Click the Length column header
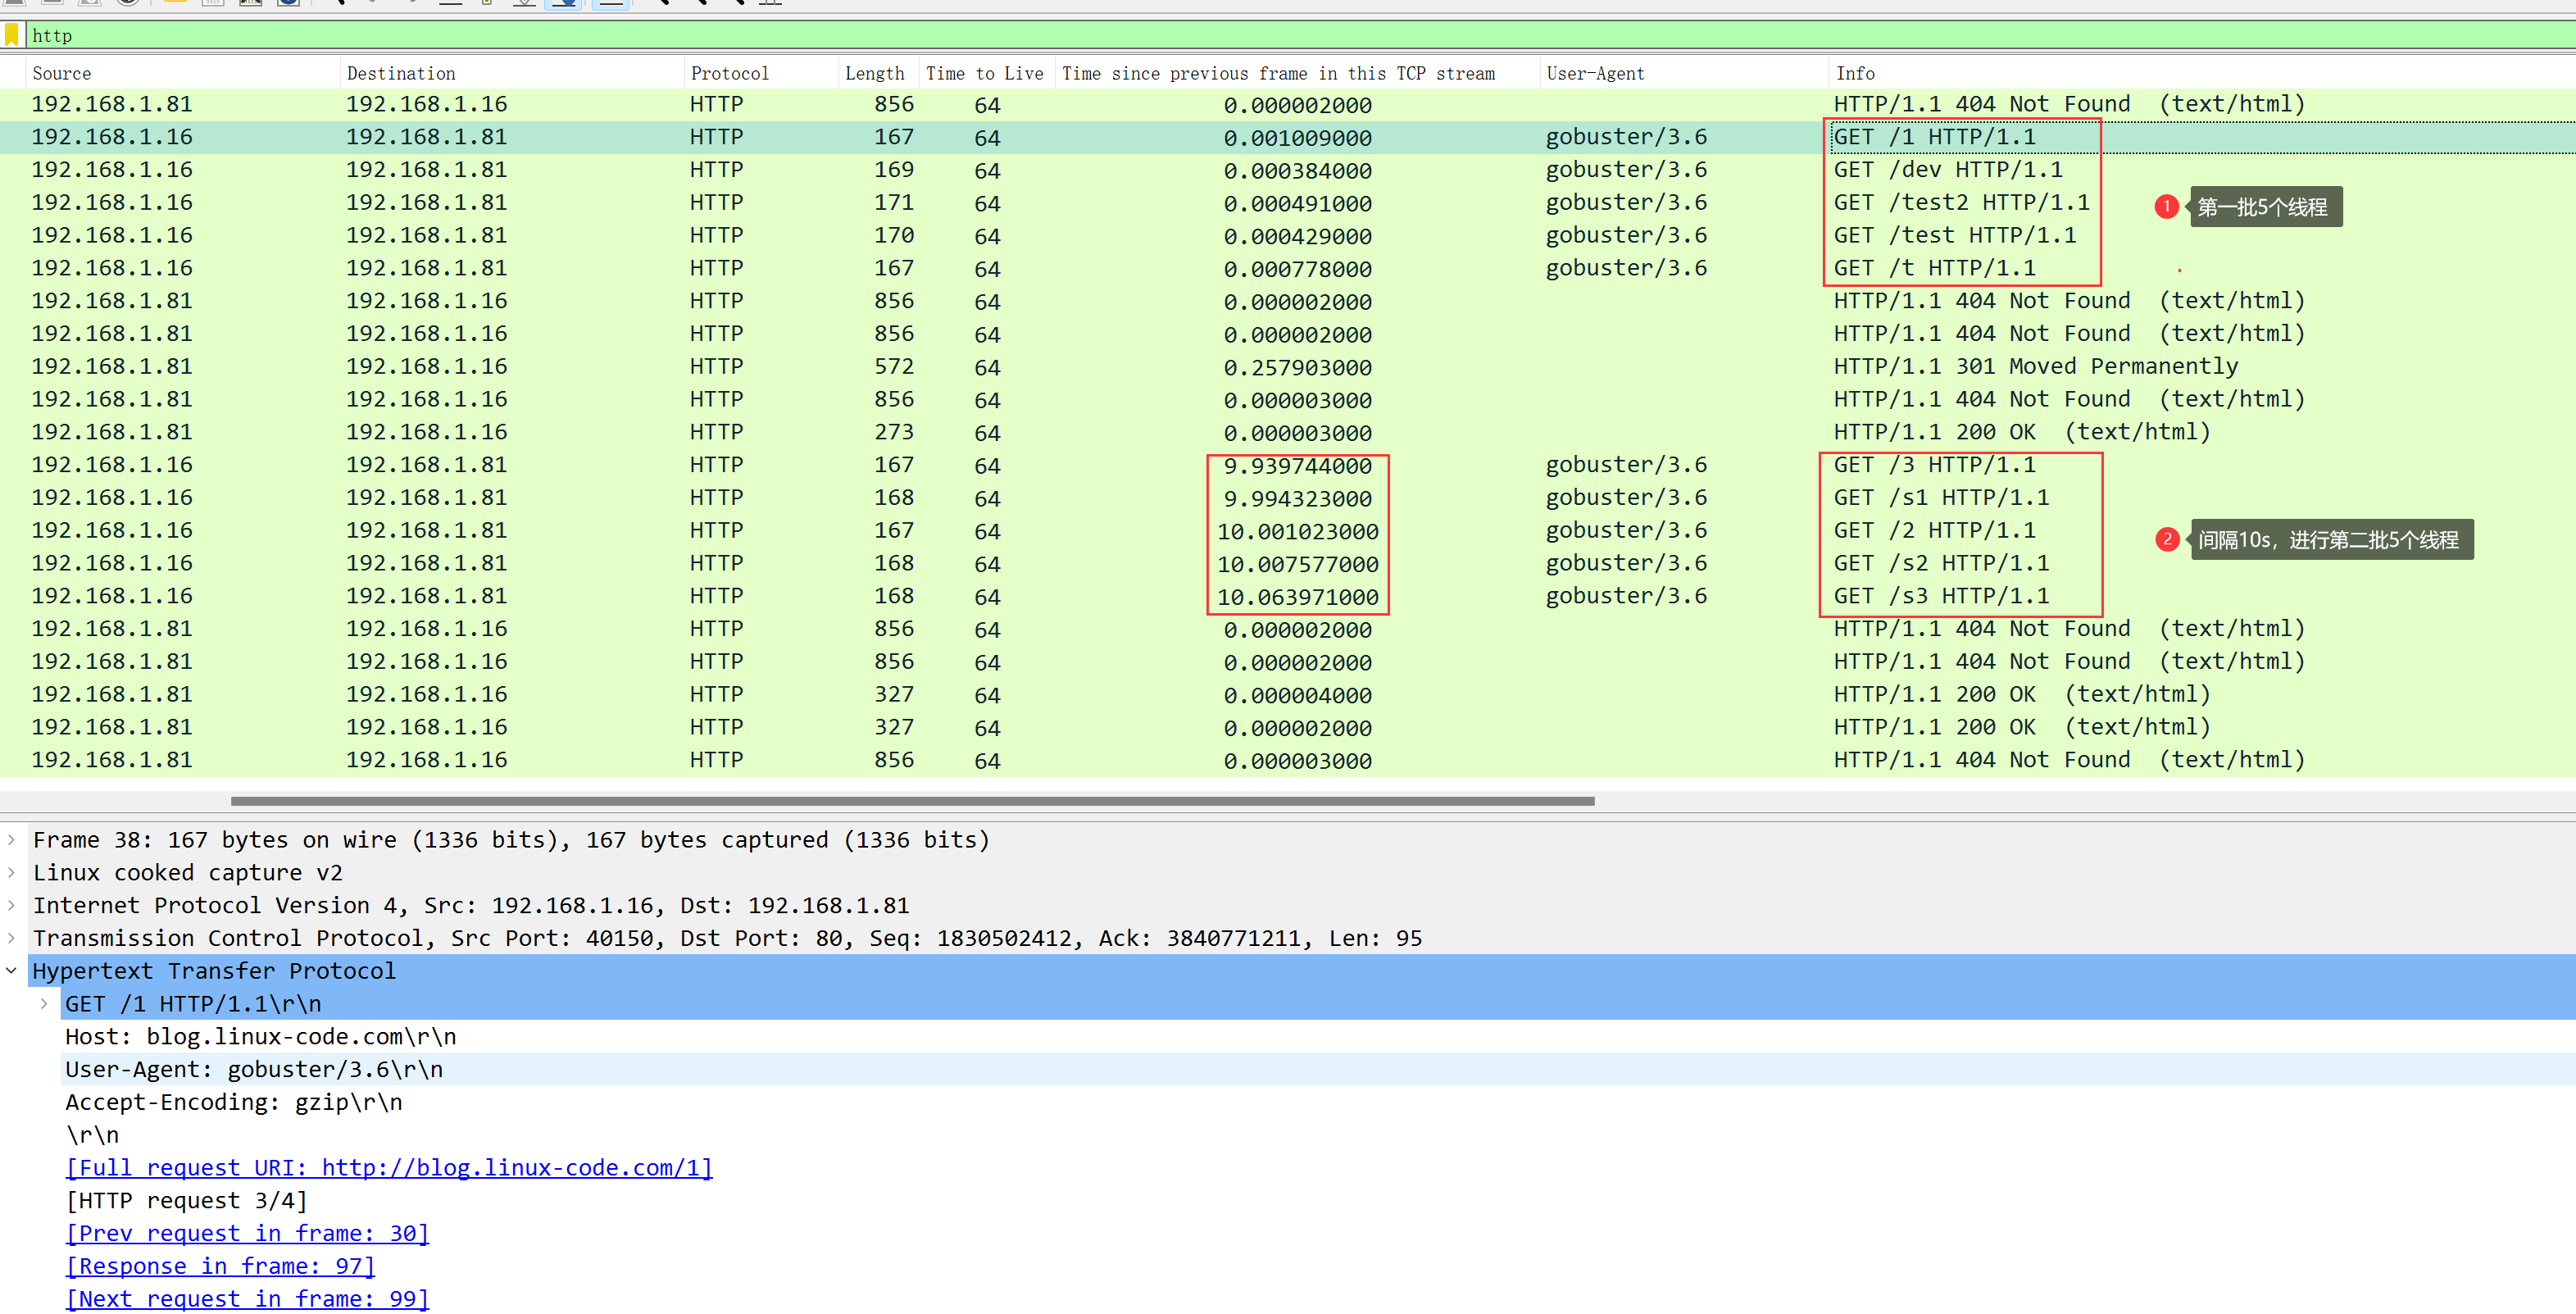 (x=878, y=73)
